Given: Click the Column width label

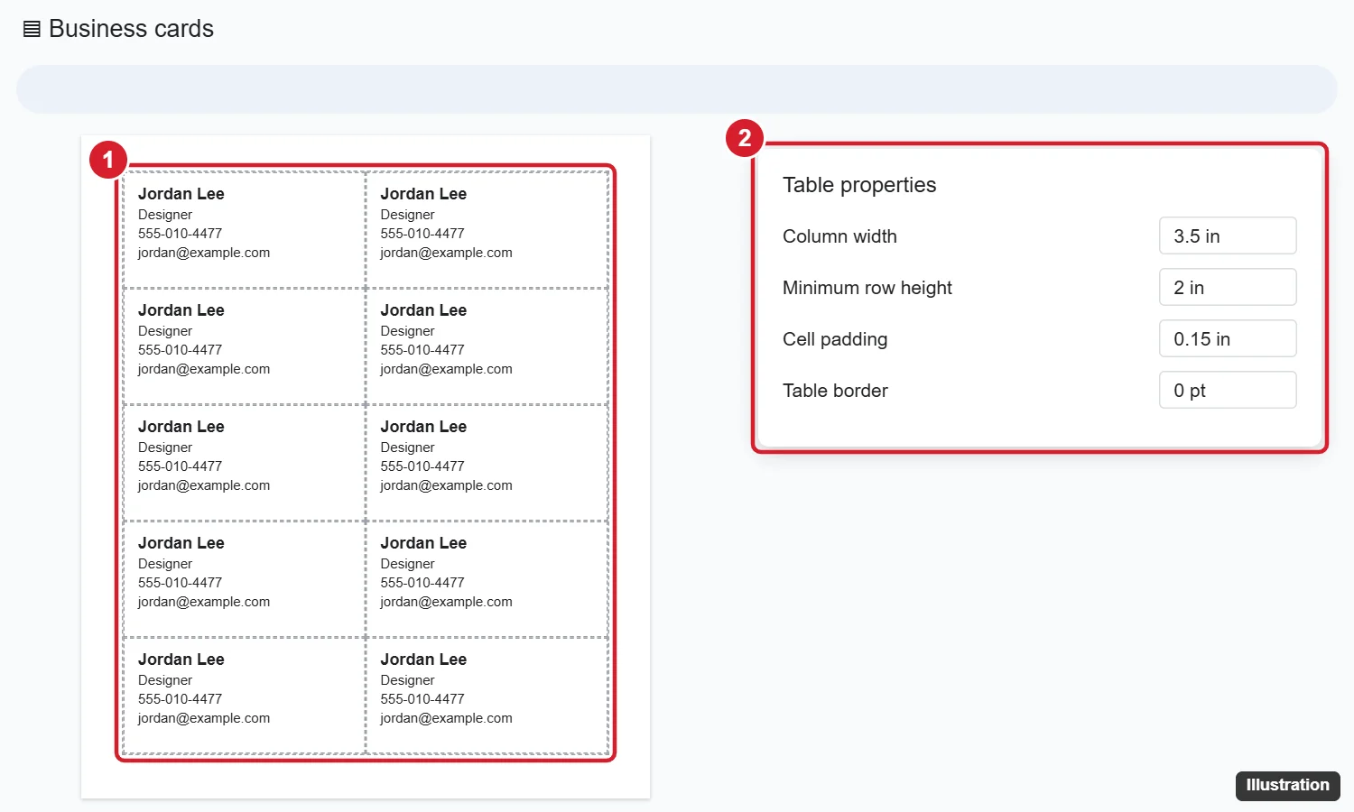Looking at the screenshot, I should click(839, 236).
